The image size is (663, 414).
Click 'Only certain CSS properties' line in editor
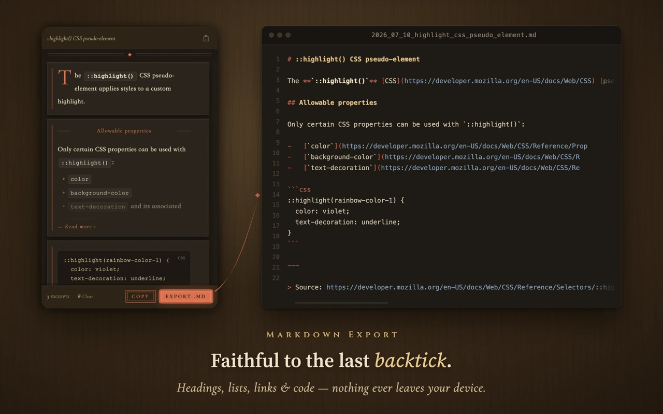tap(406, 124)
